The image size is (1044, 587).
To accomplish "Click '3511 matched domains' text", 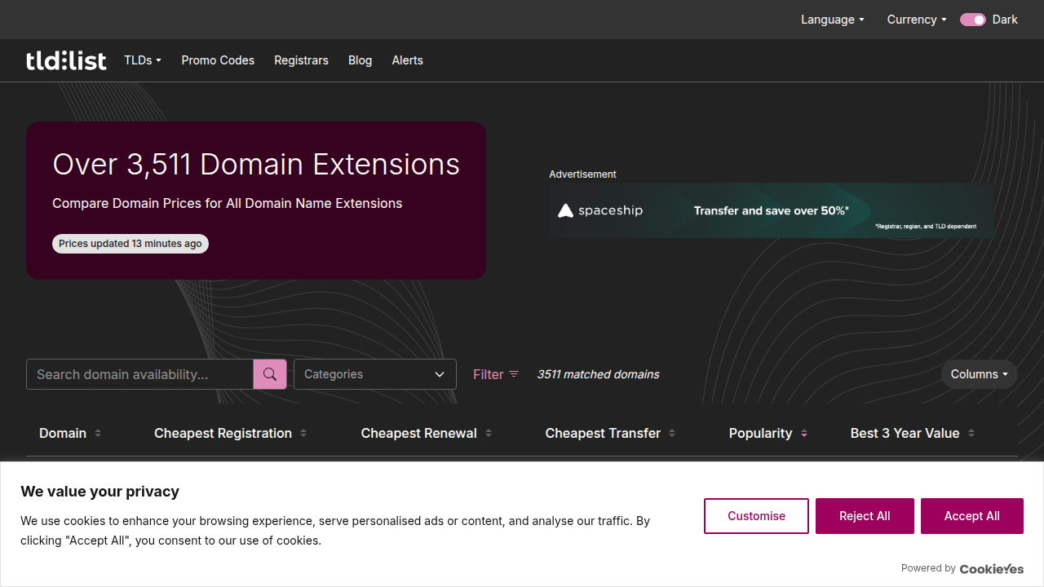I will (x=598, y=374).
